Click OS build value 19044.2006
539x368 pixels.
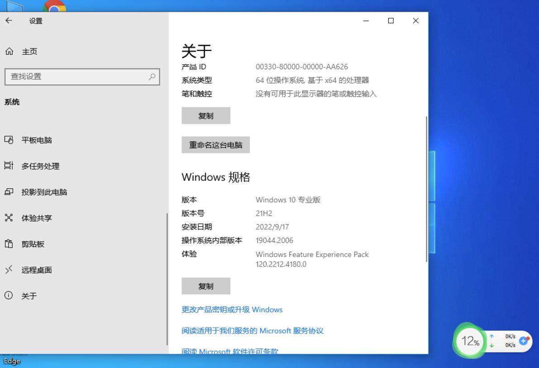point(274,240)
